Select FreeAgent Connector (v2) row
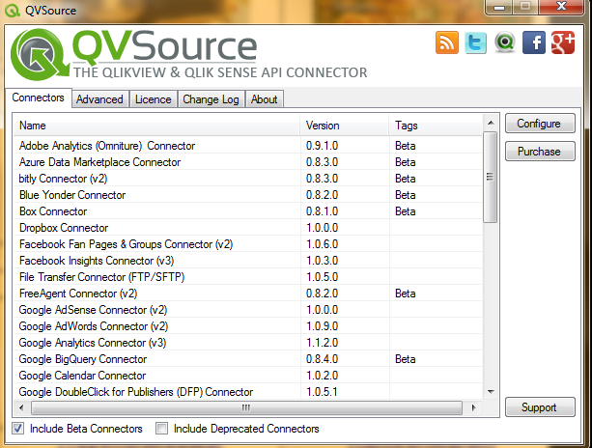The width and height of the screenshot is (592, 448). pos(248,294)
